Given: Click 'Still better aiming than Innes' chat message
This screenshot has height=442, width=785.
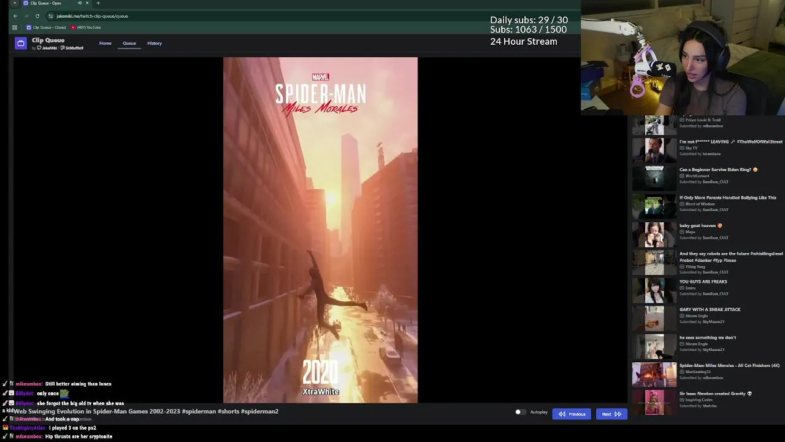Looking at the screenshot, I should point(78,384).
